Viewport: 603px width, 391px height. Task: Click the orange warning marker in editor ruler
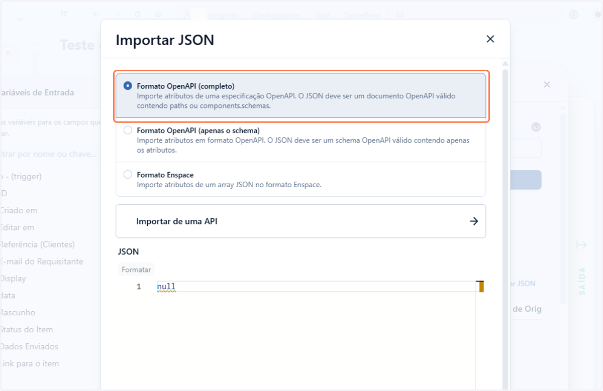click(x=481, y=287)
